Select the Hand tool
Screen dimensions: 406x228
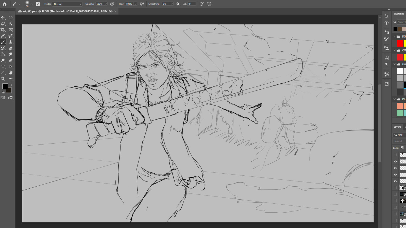point(11,73)
